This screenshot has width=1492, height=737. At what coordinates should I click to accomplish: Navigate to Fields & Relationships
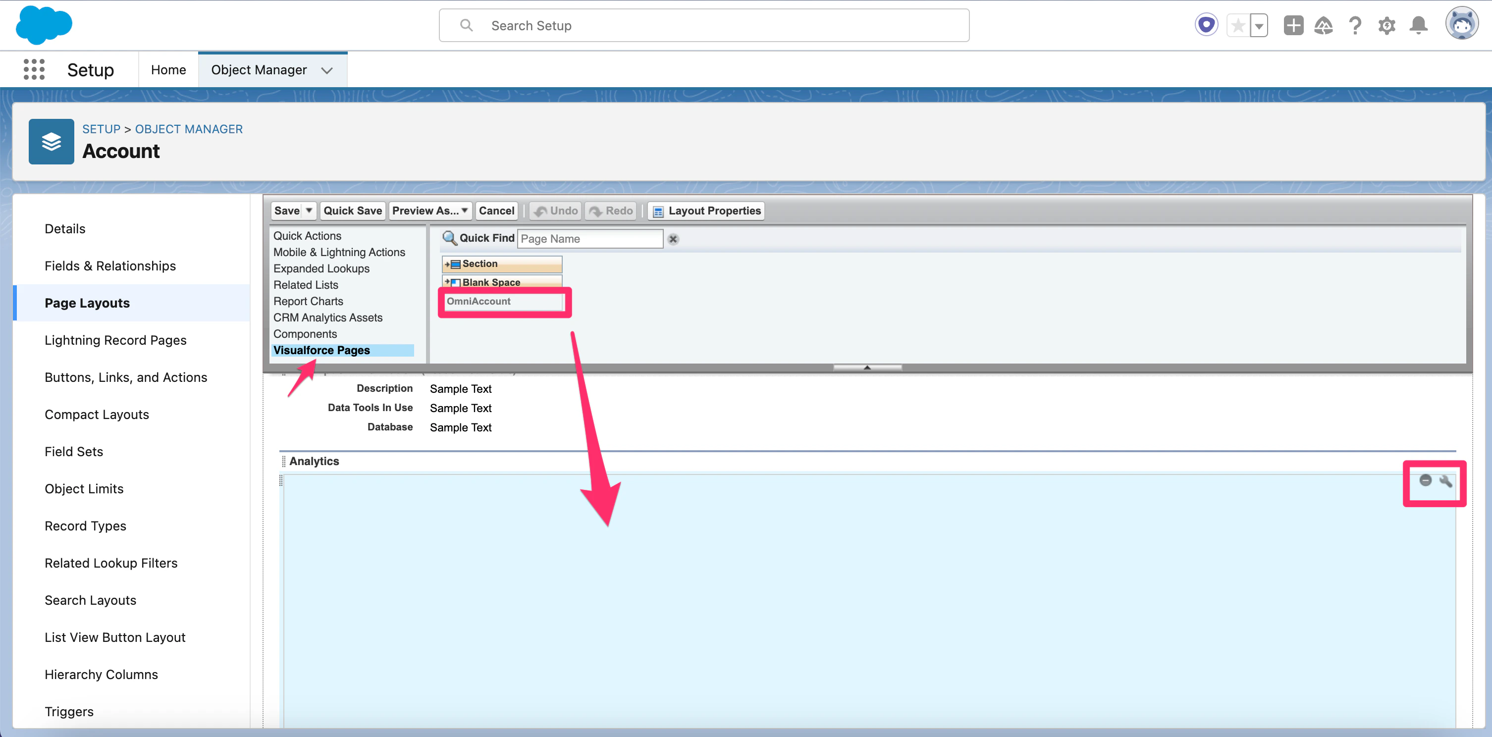(110, 266)
